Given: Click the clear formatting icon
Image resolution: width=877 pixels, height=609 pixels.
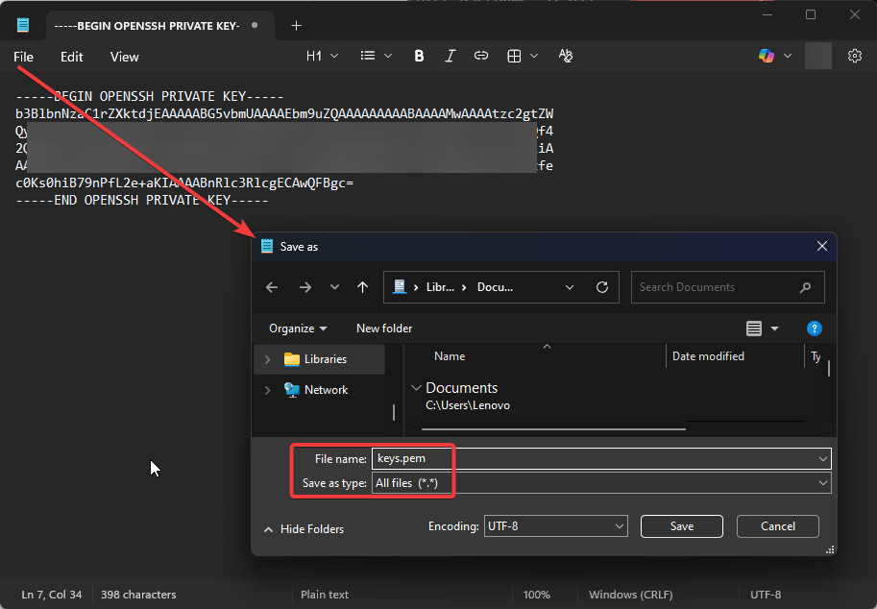Looking at the screenshot, I should click(x=566, y=57).
